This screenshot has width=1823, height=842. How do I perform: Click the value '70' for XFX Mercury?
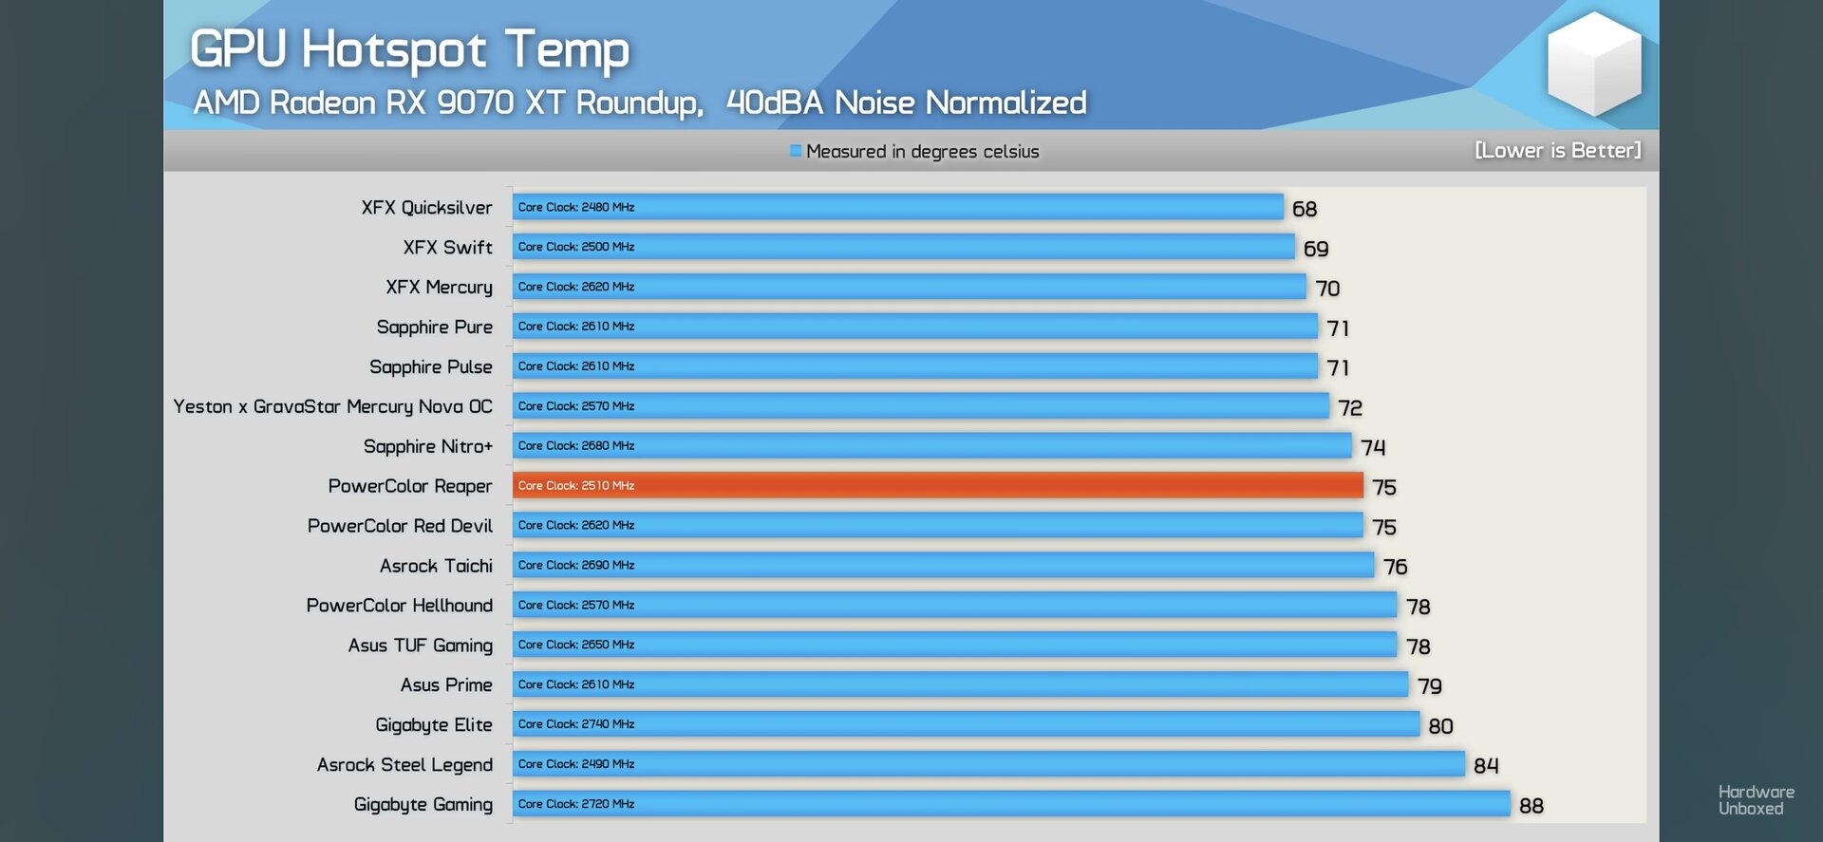click(1327, 289)
